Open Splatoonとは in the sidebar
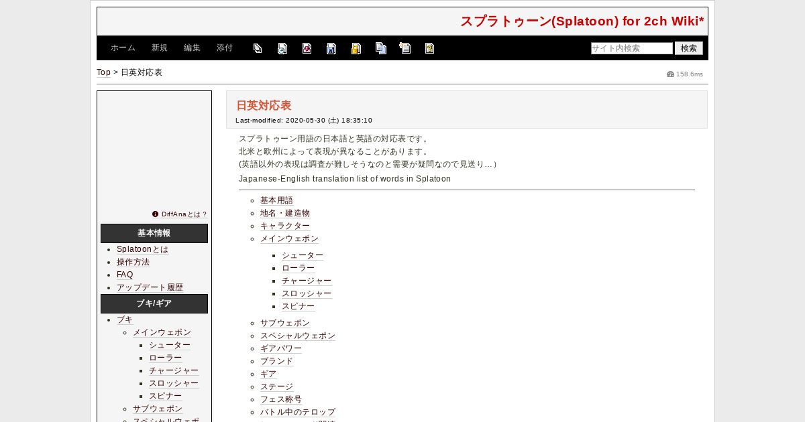805x422 pixels. pos(142,249)
